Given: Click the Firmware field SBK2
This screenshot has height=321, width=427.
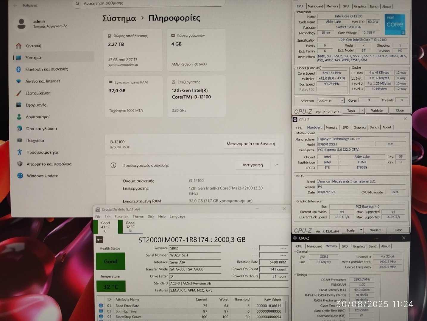Looking at the screenshot, I should [195, 248].
